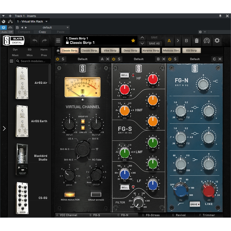The height and width of the screenshot is (231, 231).
Task: Click the SAVE AS button
Action: coord(154,43)
